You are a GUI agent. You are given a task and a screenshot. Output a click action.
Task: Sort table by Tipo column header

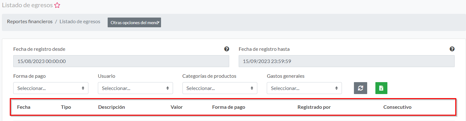(66, 107)
